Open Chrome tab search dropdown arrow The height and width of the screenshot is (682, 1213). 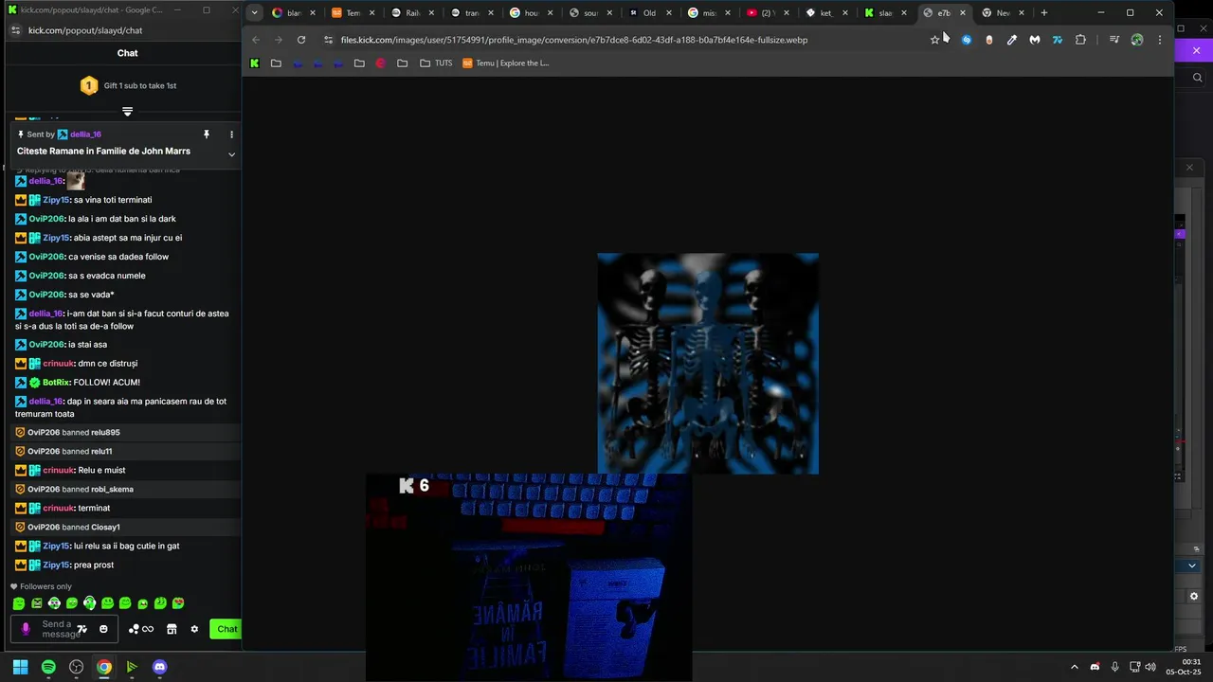click(x=254, y=12)
